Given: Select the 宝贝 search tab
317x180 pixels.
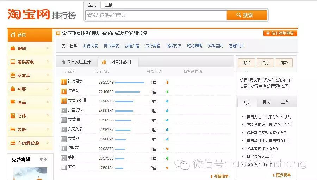Looking at the screenshot, I should click(x=92, y=5).
